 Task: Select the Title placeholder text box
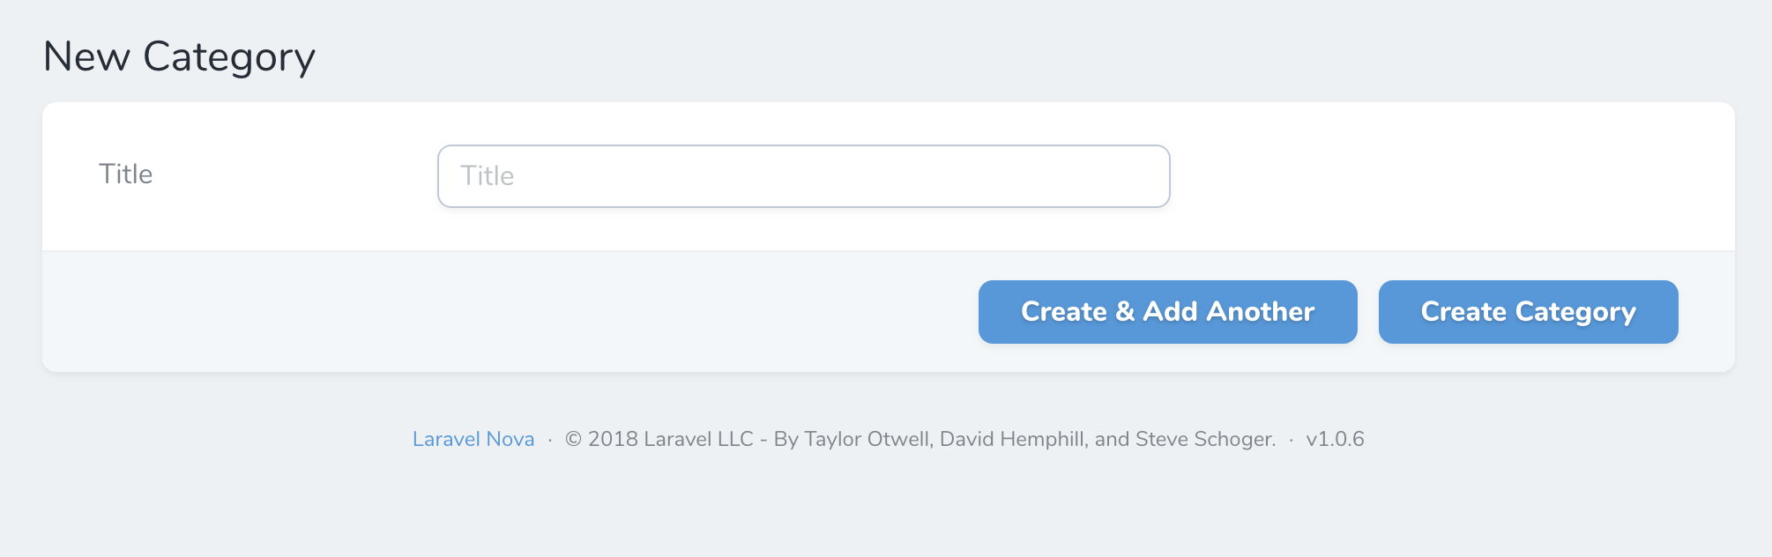802,175
